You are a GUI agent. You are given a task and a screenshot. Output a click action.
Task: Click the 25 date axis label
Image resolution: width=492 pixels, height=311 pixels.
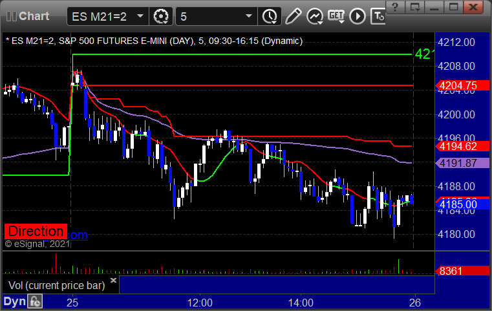tap(72, 303)
